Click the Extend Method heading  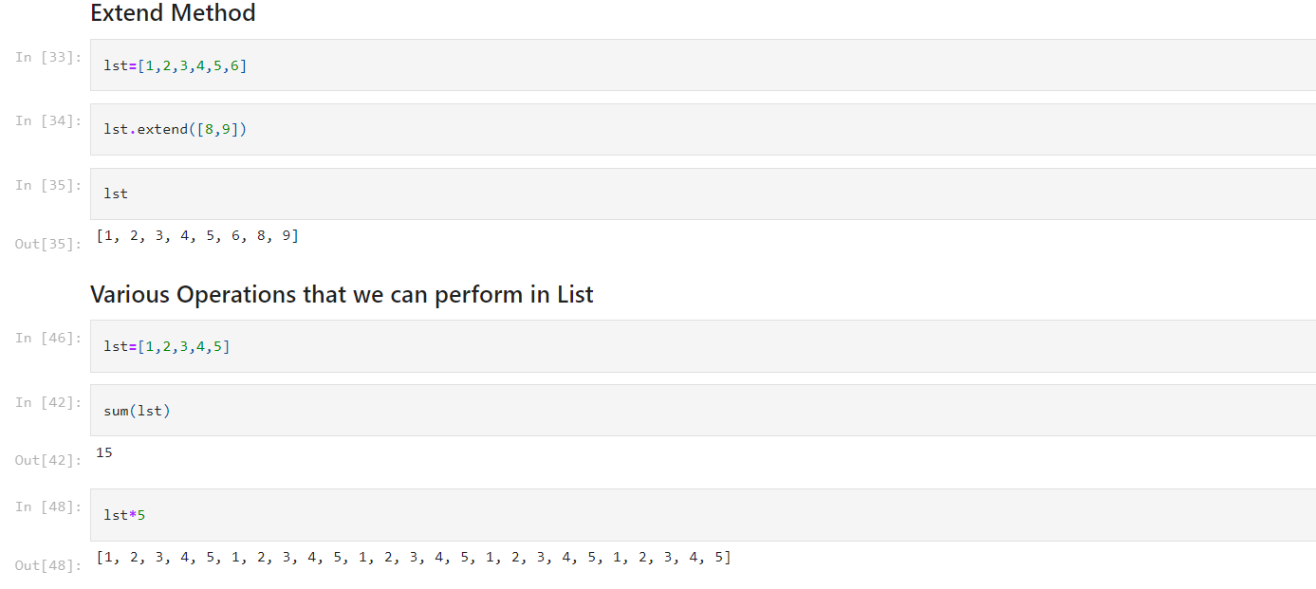click(173, 13)
